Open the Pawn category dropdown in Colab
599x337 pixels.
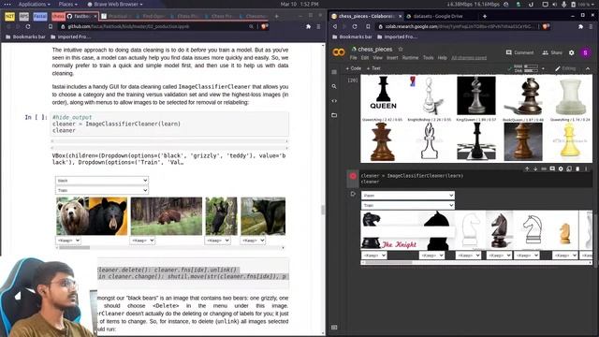coord(408,196)
